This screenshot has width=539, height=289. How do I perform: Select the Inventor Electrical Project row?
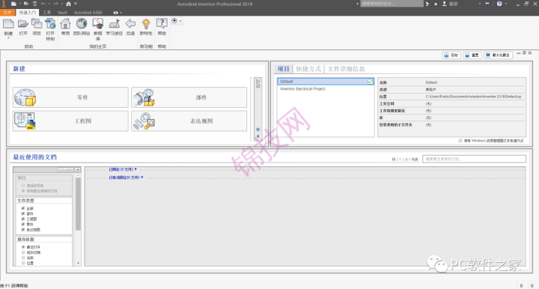[x=325, y=88]
